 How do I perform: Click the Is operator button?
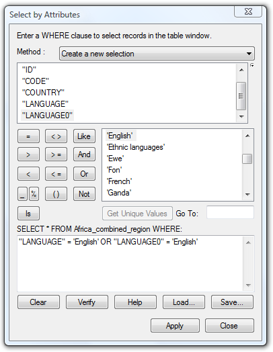tap(28, 213)
